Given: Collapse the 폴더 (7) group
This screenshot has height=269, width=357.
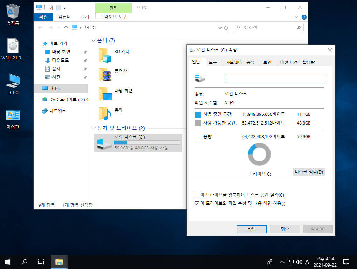Looking at the screenshot, I should point(93,41).
